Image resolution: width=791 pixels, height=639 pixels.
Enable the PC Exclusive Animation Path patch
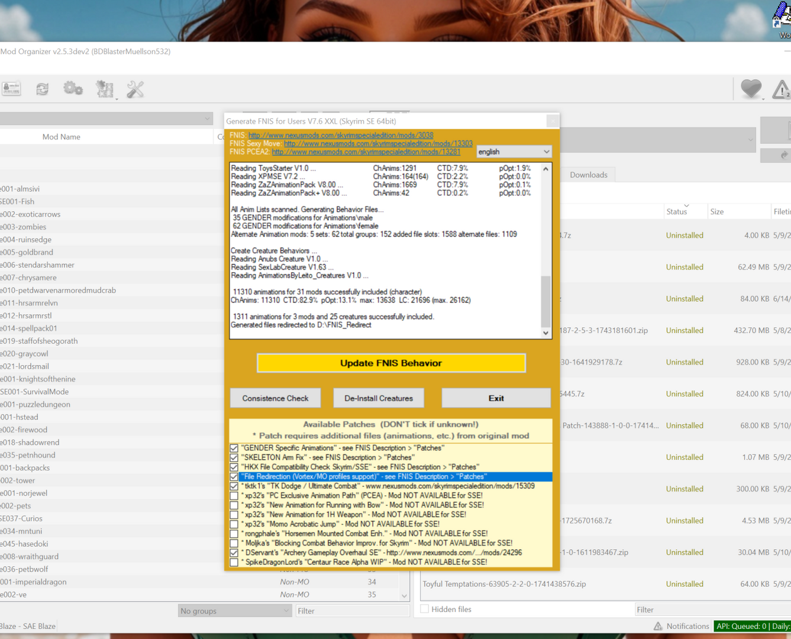[x=234, y=496]
